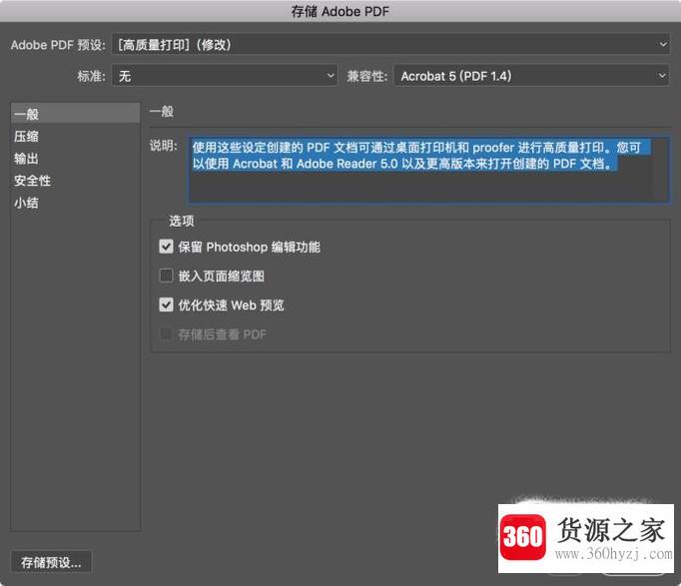Open the 标准 dropdown showing 无
The height and width of the screenshot is (586, 681).
pos(224,76)
